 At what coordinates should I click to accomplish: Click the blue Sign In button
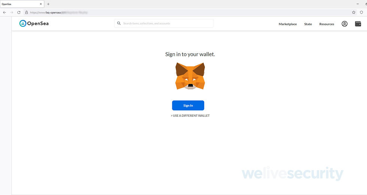tap(188, 106)
